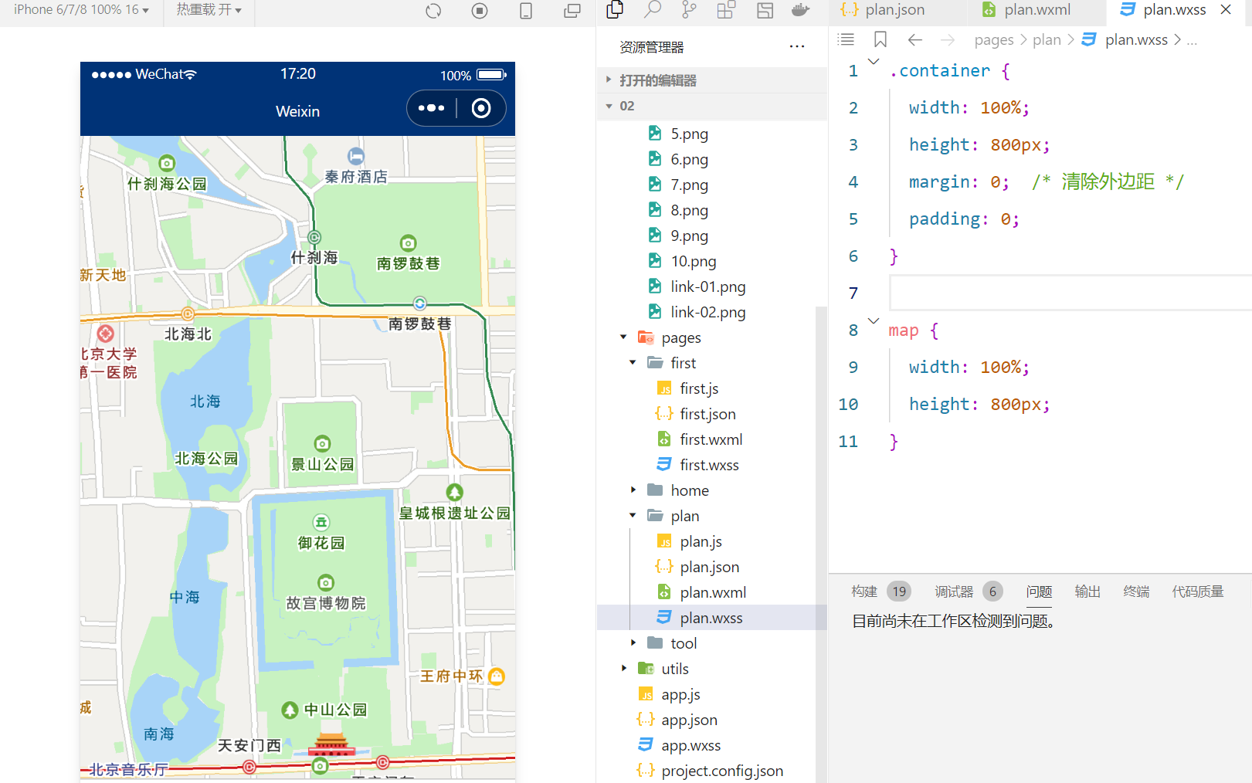The height and width of the screenshot is (783, 1252).
Task: Expand the 打开的编辑器 section
Action: [x=712, y=80]
